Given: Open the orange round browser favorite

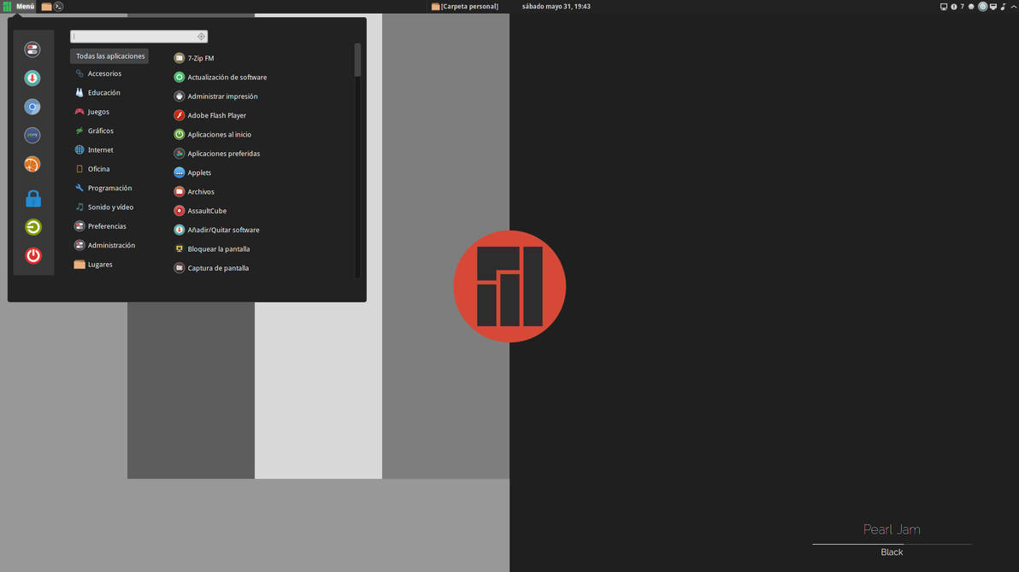Looking at the screenshot, I should tap(32, 164).
